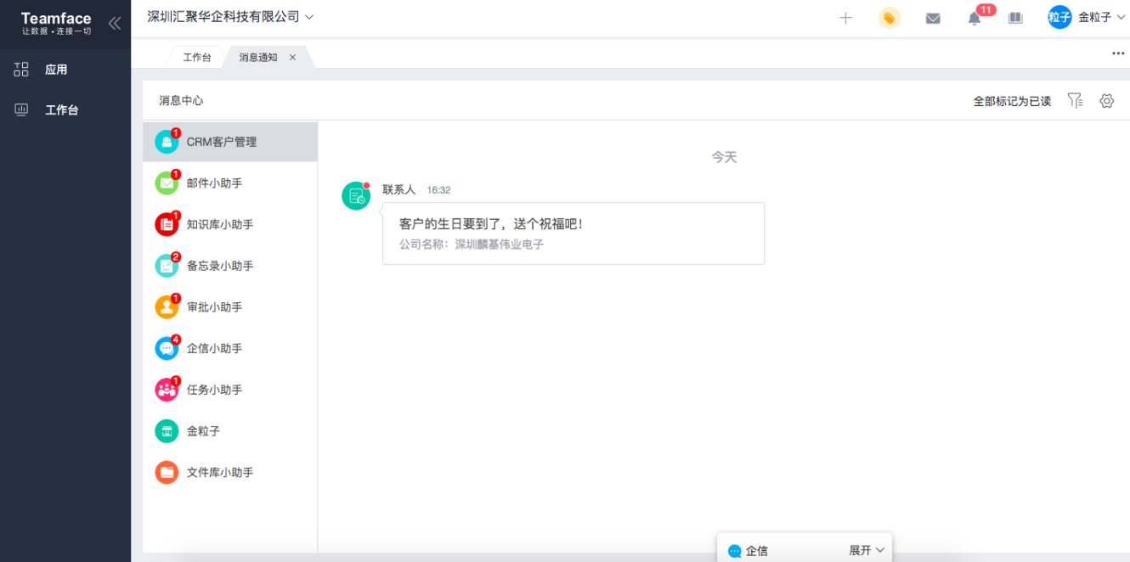Select 审批小助手 conversation
1130x562 pixels.
[x=230, y=306]
